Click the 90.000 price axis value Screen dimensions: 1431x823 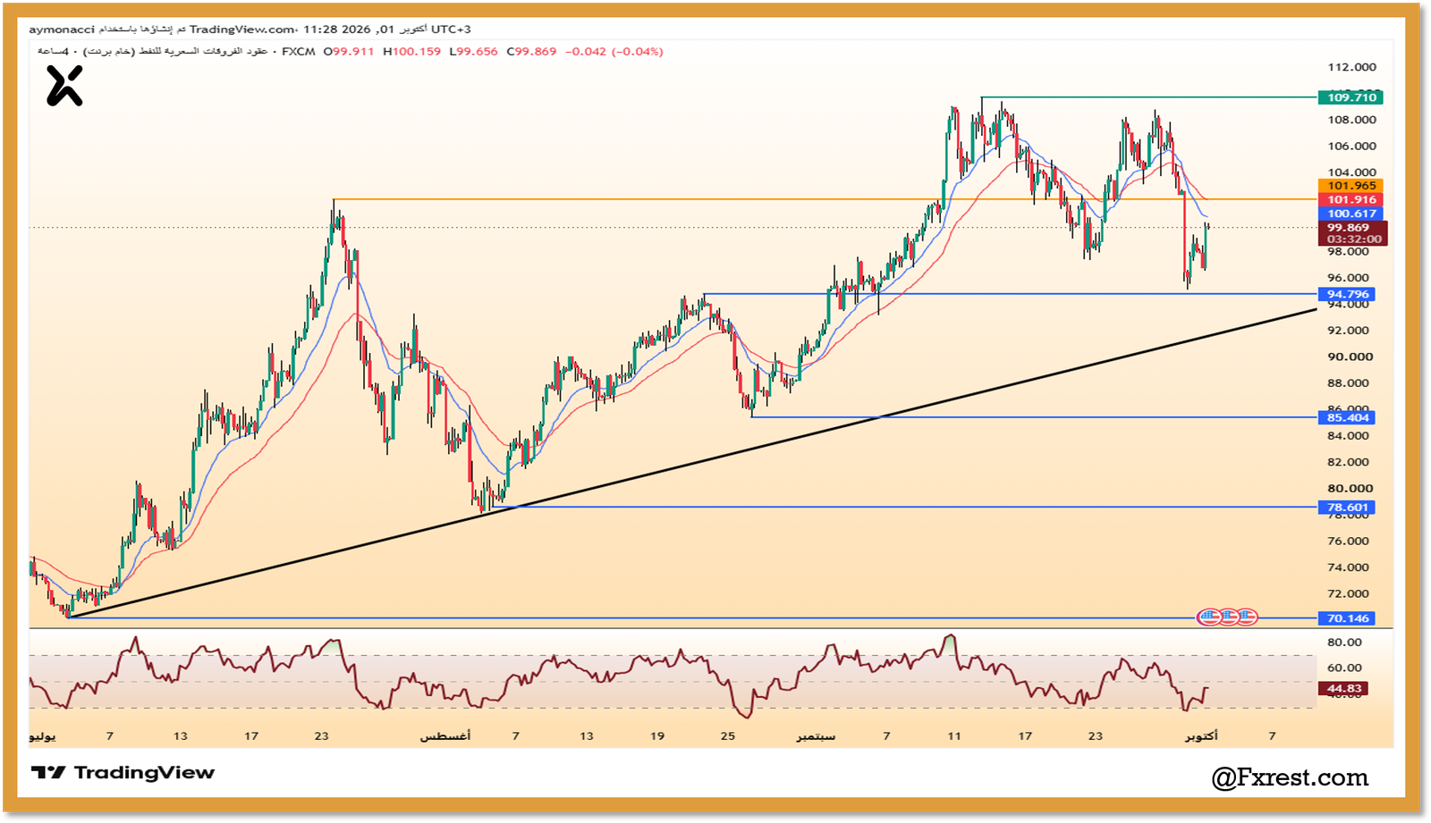point(1350,357)
